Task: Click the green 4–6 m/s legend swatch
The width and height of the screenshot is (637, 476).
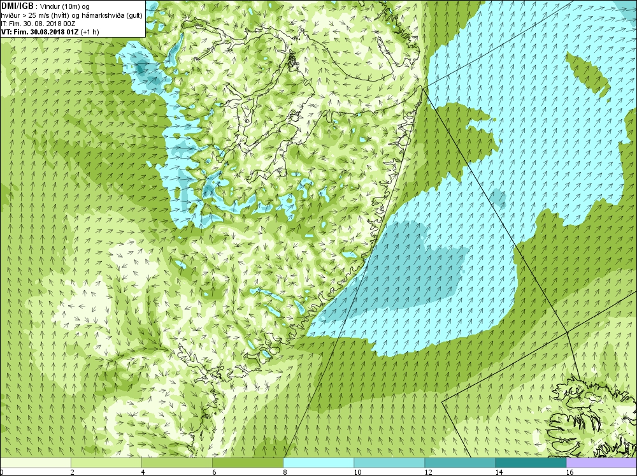Action: [x=177, y=463]
